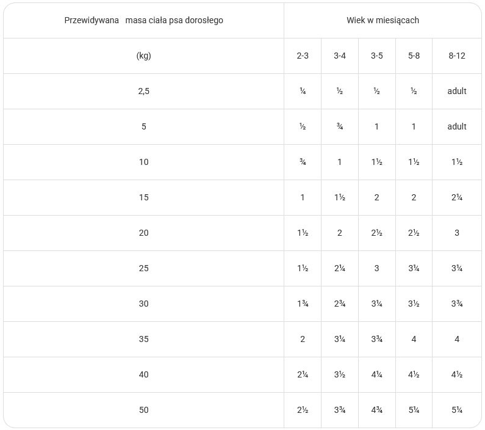Click the 3-5 months column header
The width and height of the screenshot is (485, 430).
point(377,56)
